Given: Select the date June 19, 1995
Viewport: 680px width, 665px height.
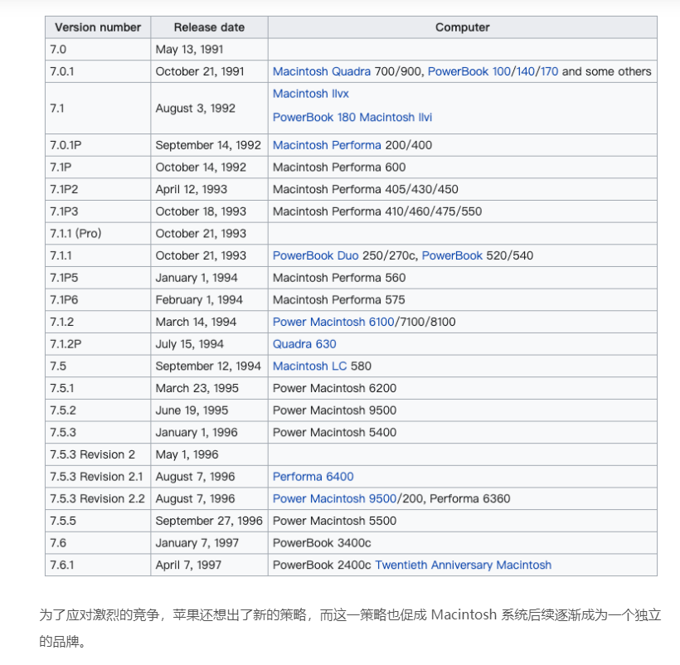Looking at the screenshot, I should pos(192,410).
